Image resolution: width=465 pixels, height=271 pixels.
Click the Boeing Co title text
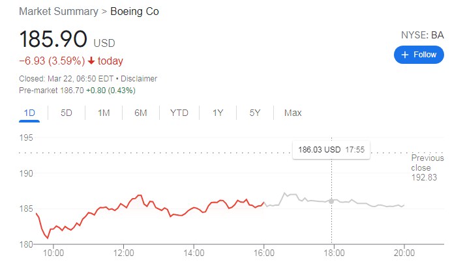coord(134,12)
